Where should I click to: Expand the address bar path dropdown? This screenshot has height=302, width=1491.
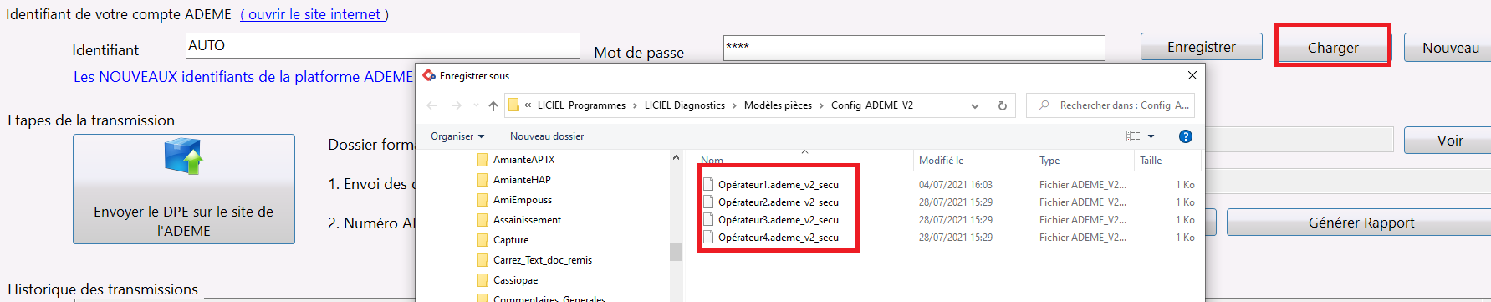pyautogui.click(x=974, y=105)
